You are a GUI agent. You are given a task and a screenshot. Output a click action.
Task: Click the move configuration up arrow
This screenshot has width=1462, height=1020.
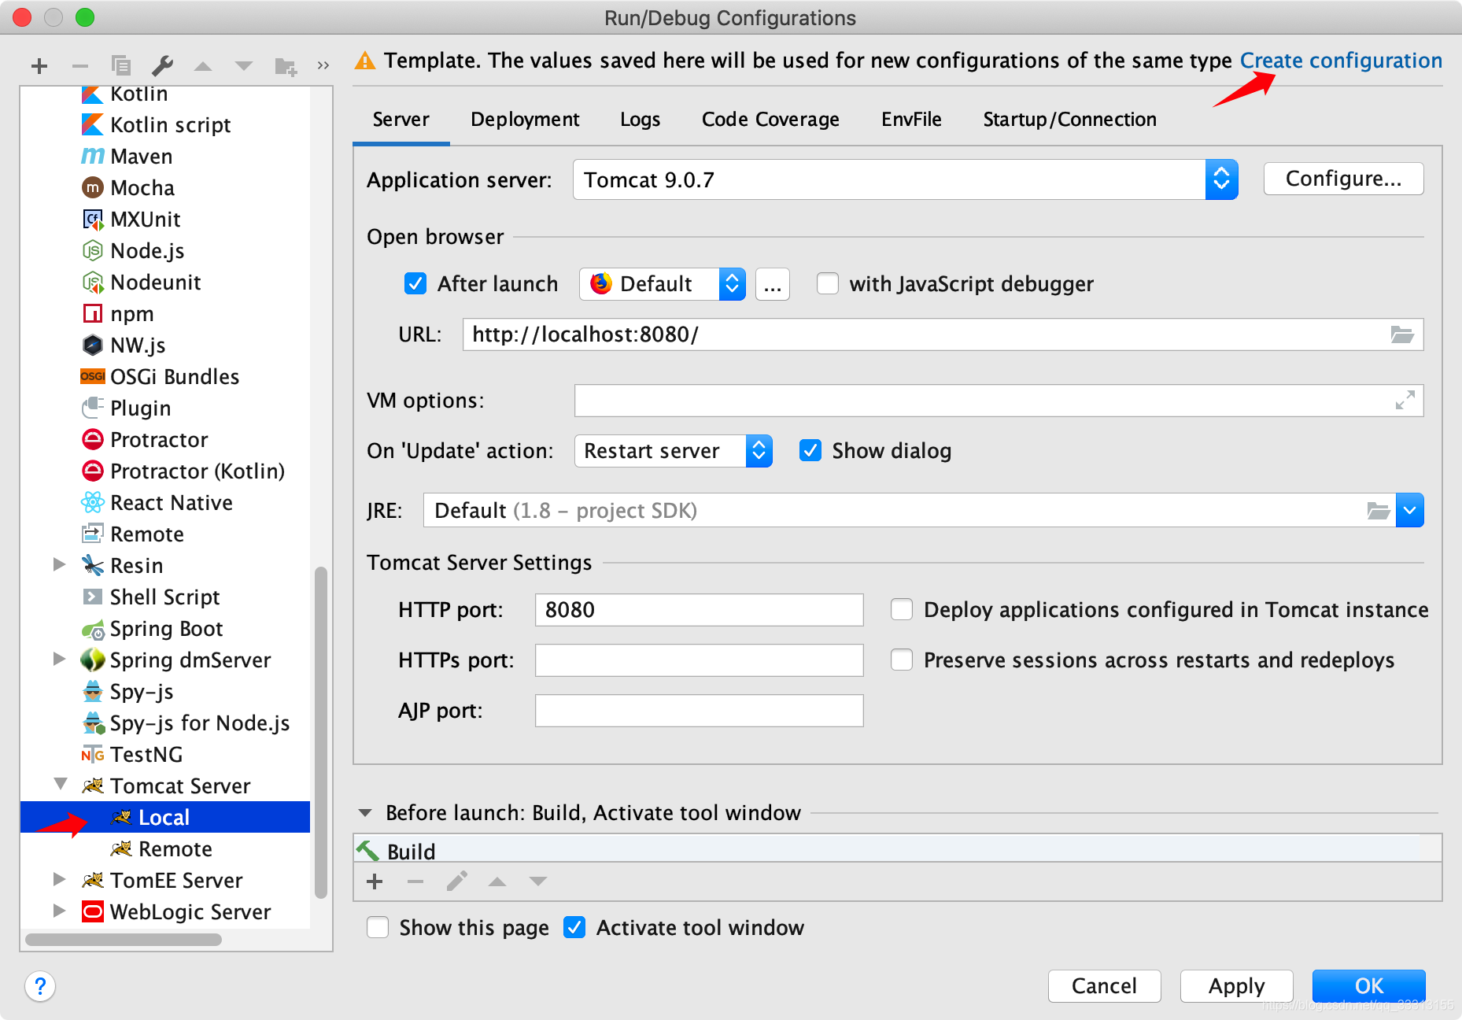click(203, 66)
